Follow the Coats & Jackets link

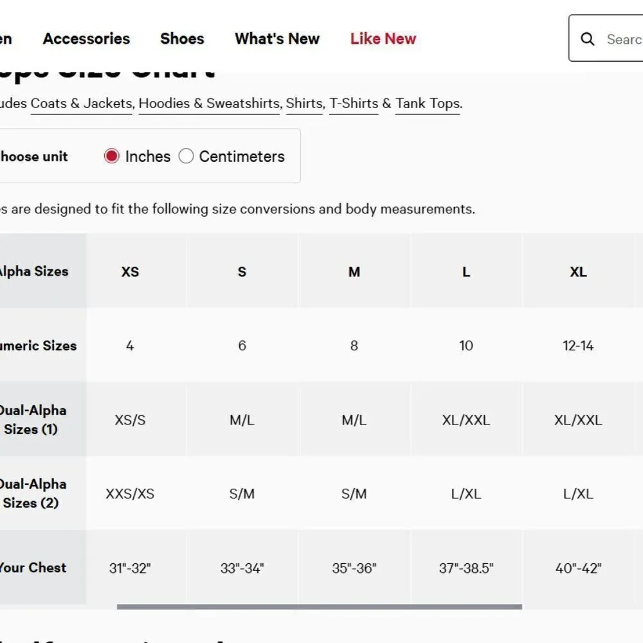(81, 104)
